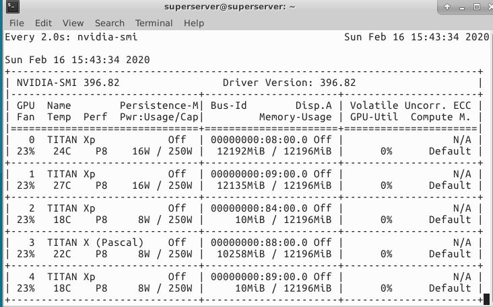
Task: Click bus id '00000000:88:00.0'
Action: point(259,243)
